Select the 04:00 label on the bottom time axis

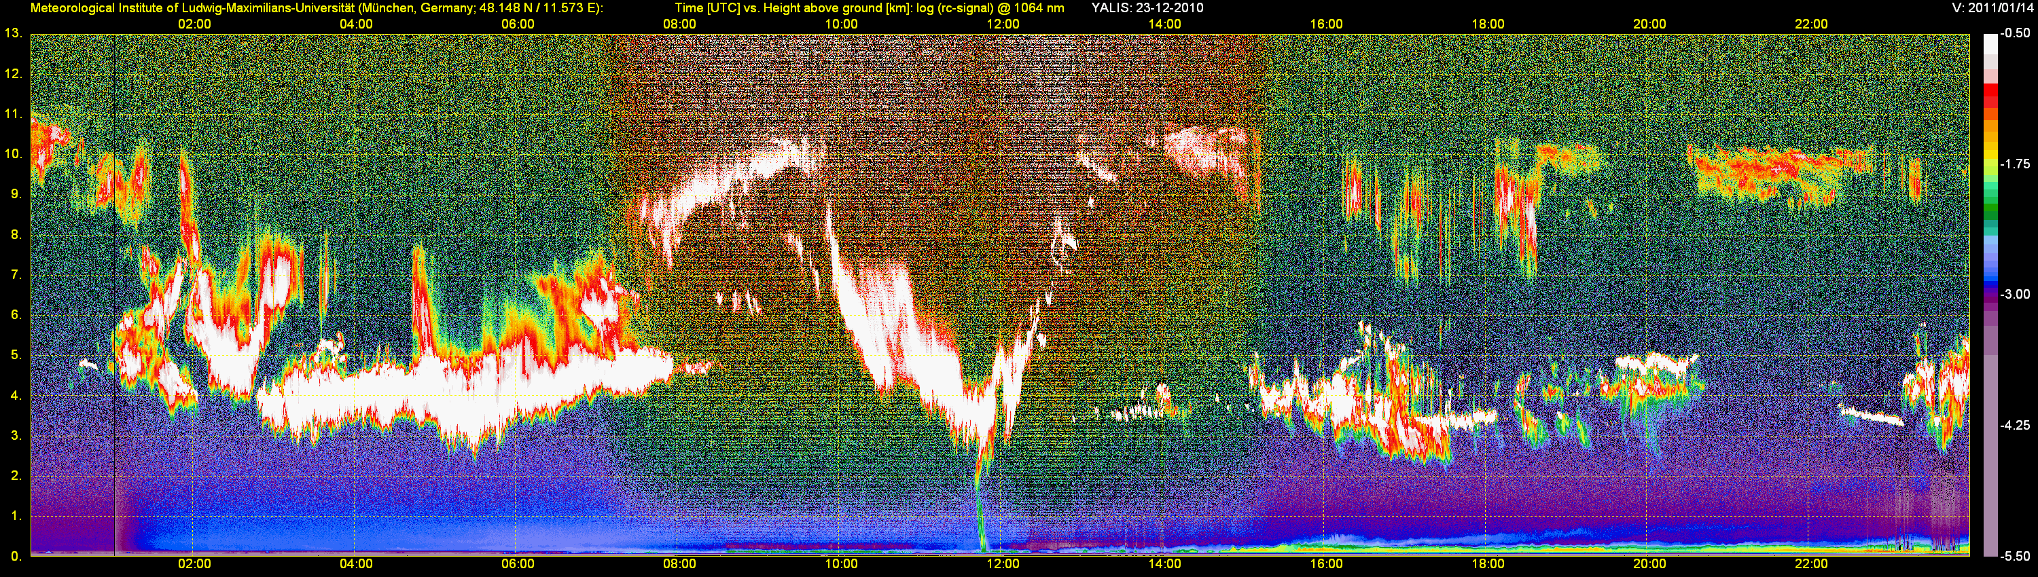[x=356, y=564]
